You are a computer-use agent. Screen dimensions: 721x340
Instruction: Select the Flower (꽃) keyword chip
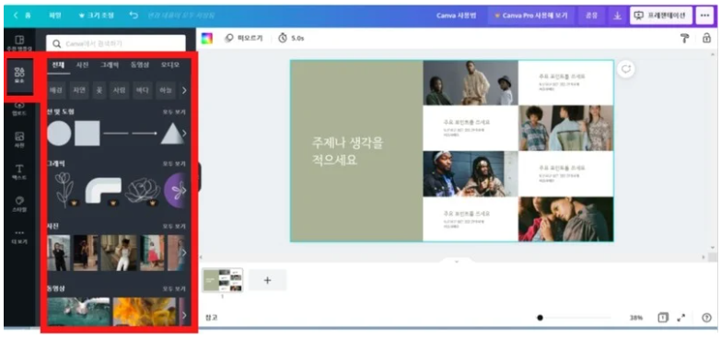click(x=99, y=90)
